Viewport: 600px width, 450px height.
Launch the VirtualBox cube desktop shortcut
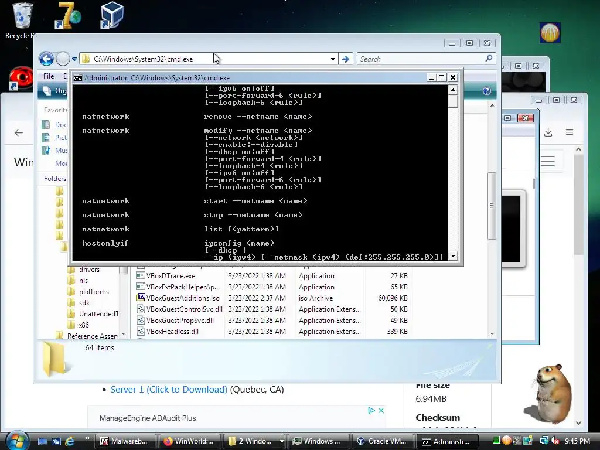111,15
